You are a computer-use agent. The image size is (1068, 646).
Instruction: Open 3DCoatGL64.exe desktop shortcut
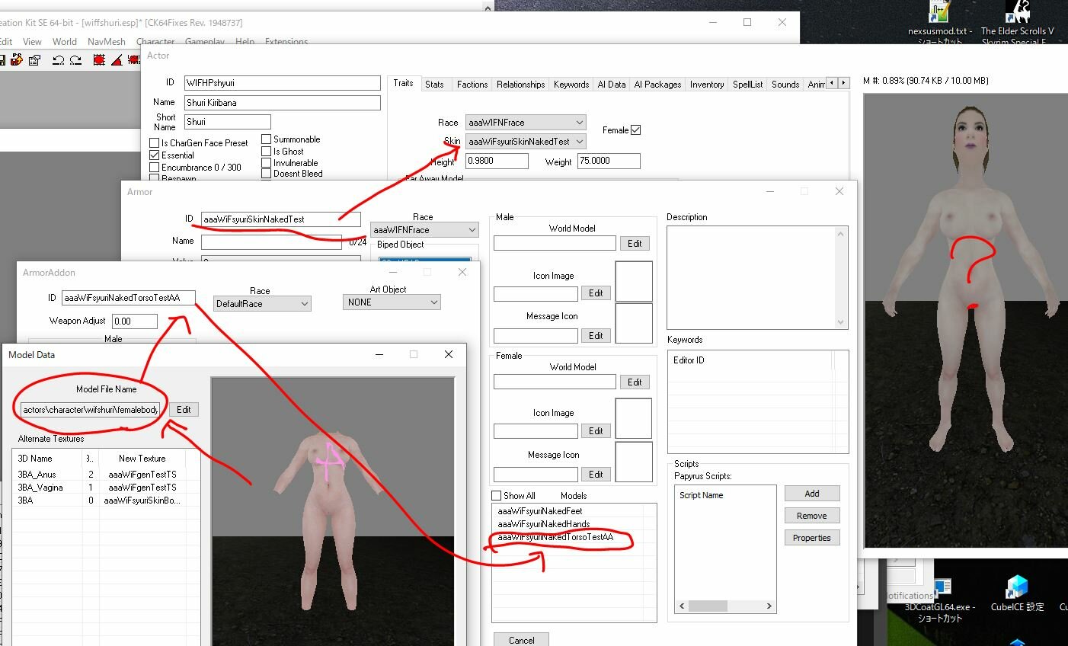[x=939, y=600]
